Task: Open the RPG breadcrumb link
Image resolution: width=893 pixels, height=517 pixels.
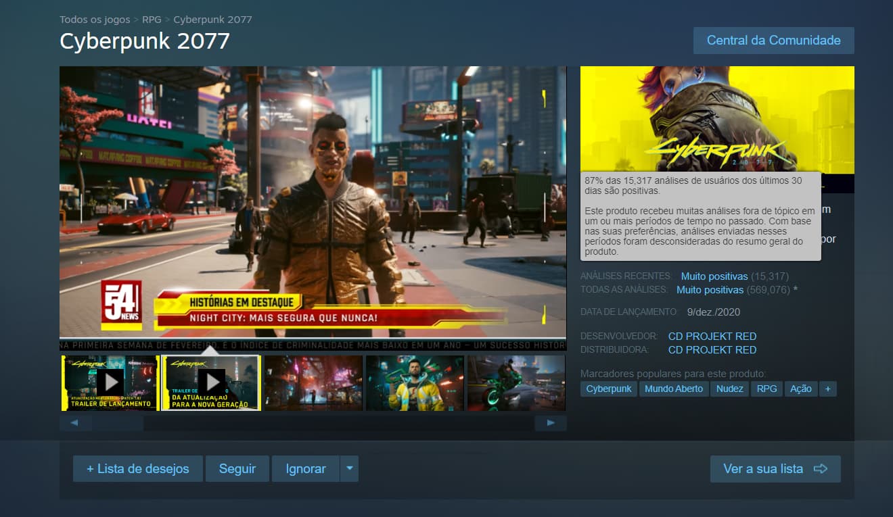Action: pyautogui.click(x=152, y=20)
